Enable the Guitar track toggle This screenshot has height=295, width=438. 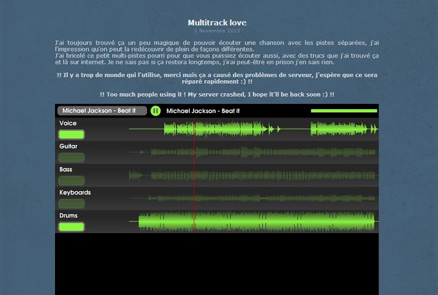click(71, 157)
